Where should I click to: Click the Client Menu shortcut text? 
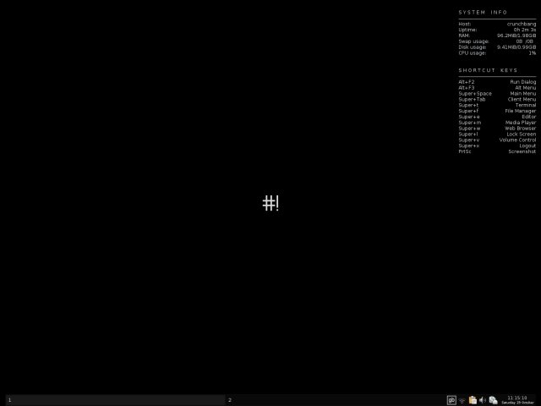(522, 100)
